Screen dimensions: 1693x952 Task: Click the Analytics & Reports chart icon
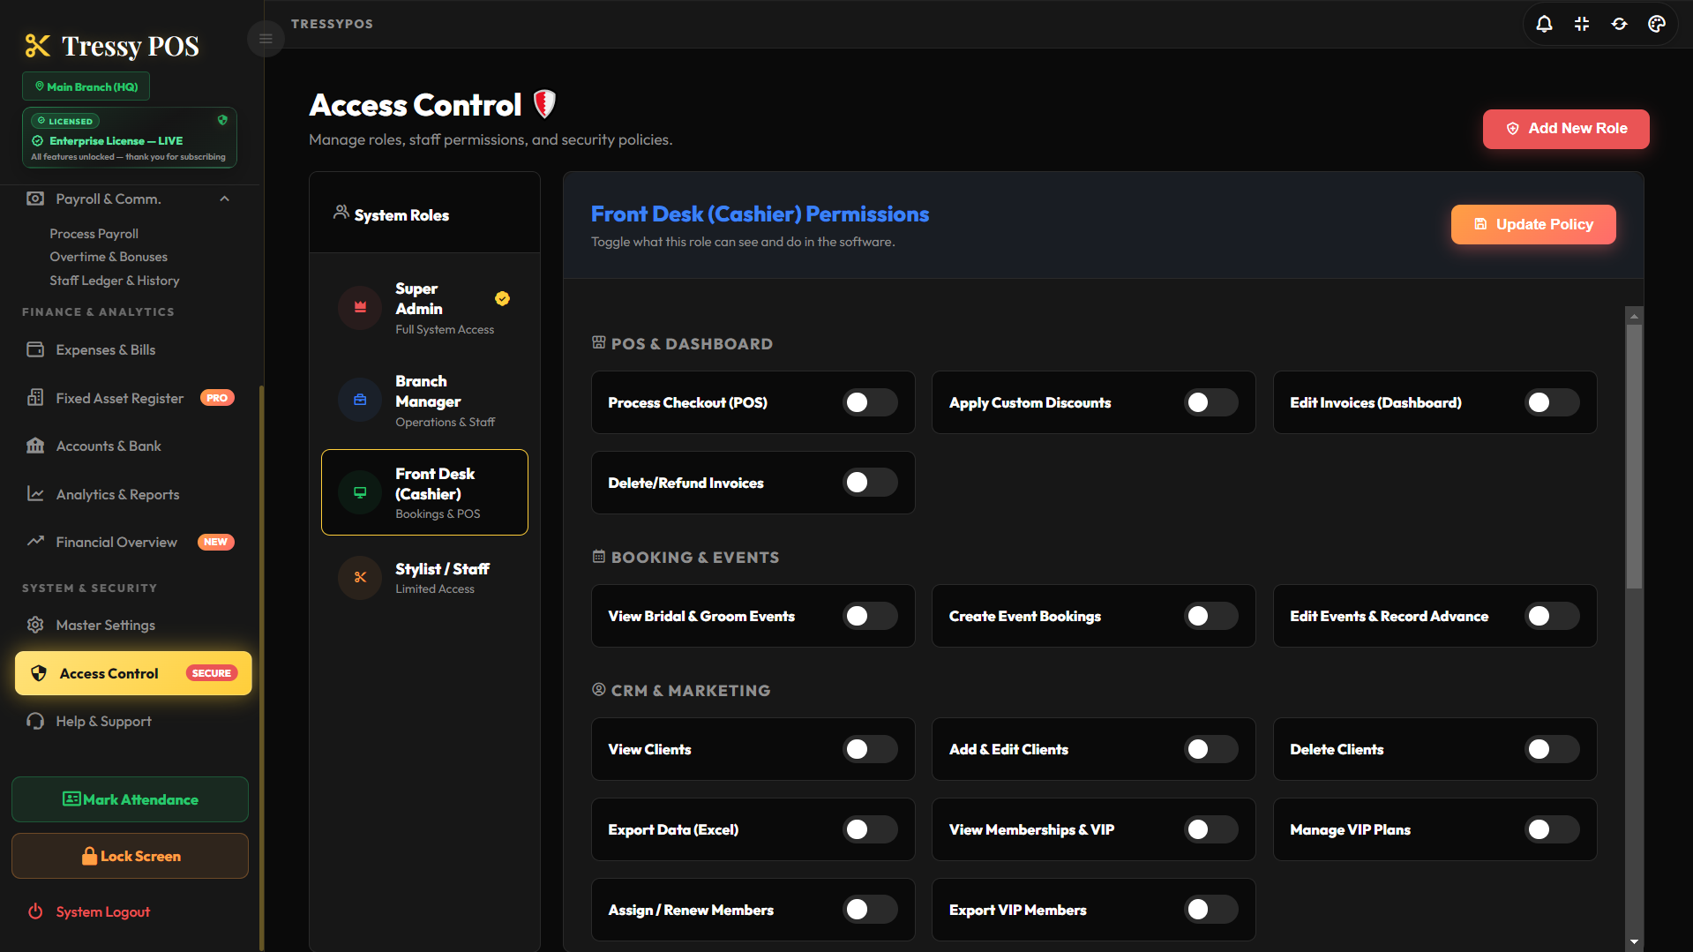(x=35, y=494)
